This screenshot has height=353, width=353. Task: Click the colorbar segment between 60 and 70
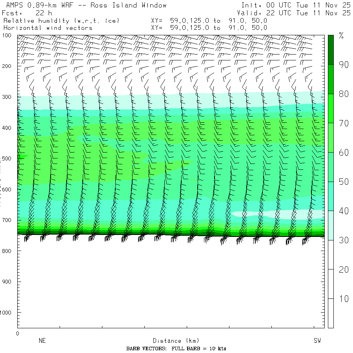pyautogui.click(x=331, y=138)
